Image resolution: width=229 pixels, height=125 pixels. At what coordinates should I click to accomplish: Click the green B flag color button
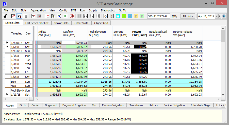(124, 16)
